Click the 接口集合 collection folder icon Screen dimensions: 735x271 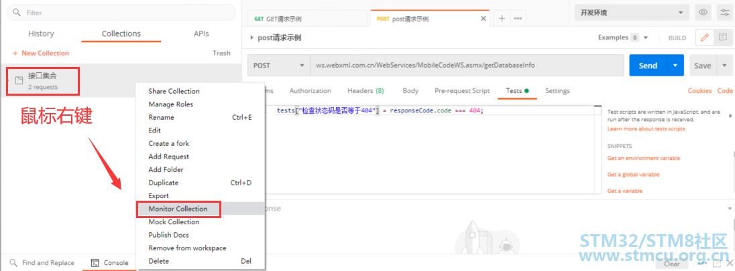(x=19, y=80)
